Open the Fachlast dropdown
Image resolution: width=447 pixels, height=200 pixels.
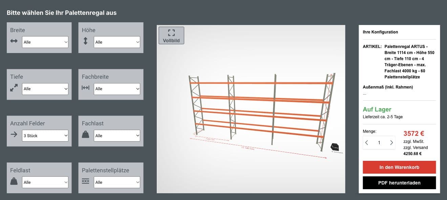click(117, 136)
